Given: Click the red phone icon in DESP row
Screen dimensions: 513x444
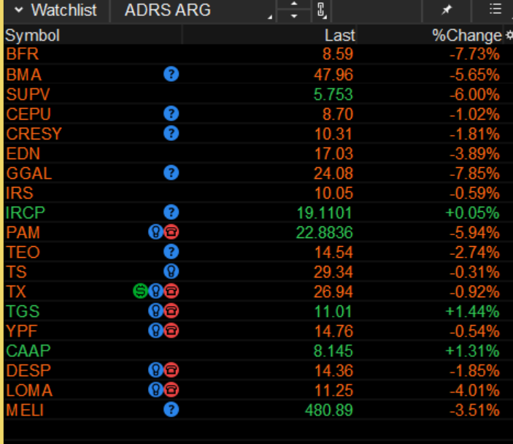Looking at the screenshot, I should pyautogui.click(x=171, y=370).
